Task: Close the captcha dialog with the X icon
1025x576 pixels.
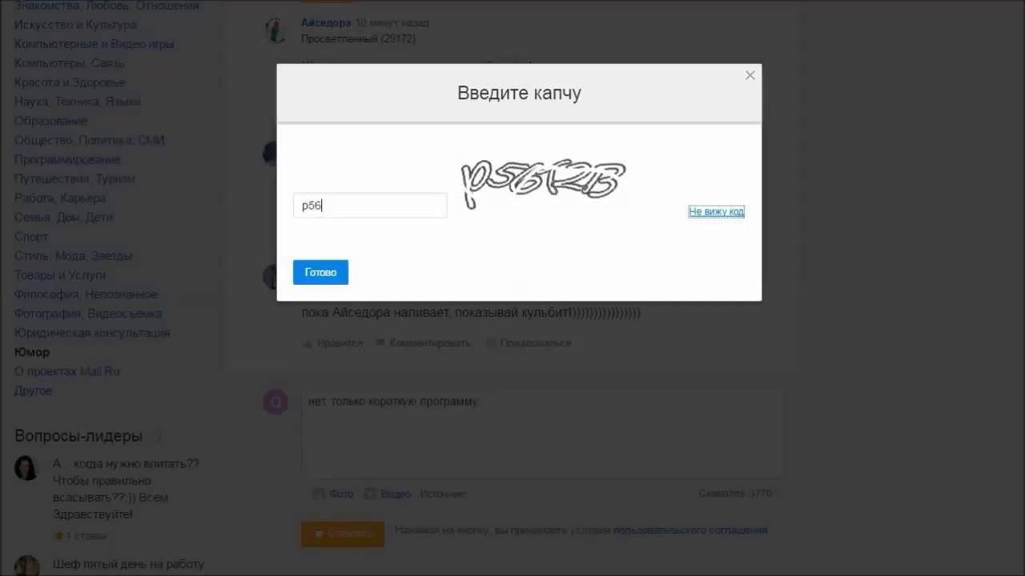Action: point(750,75)
